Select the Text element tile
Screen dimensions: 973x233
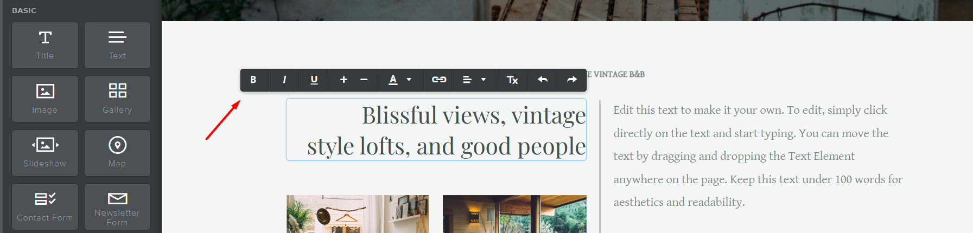pyautogui.click(x=117, y=45)
